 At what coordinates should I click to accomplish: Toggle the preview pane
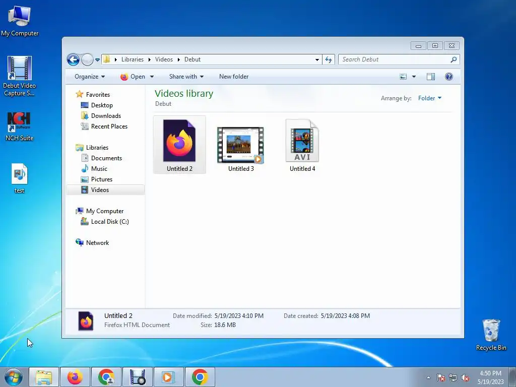tap(430, 77)
